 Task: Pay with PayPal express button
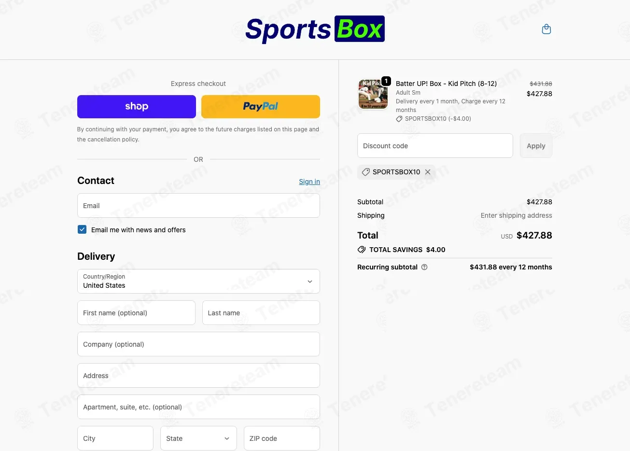[x=261, y=107]
